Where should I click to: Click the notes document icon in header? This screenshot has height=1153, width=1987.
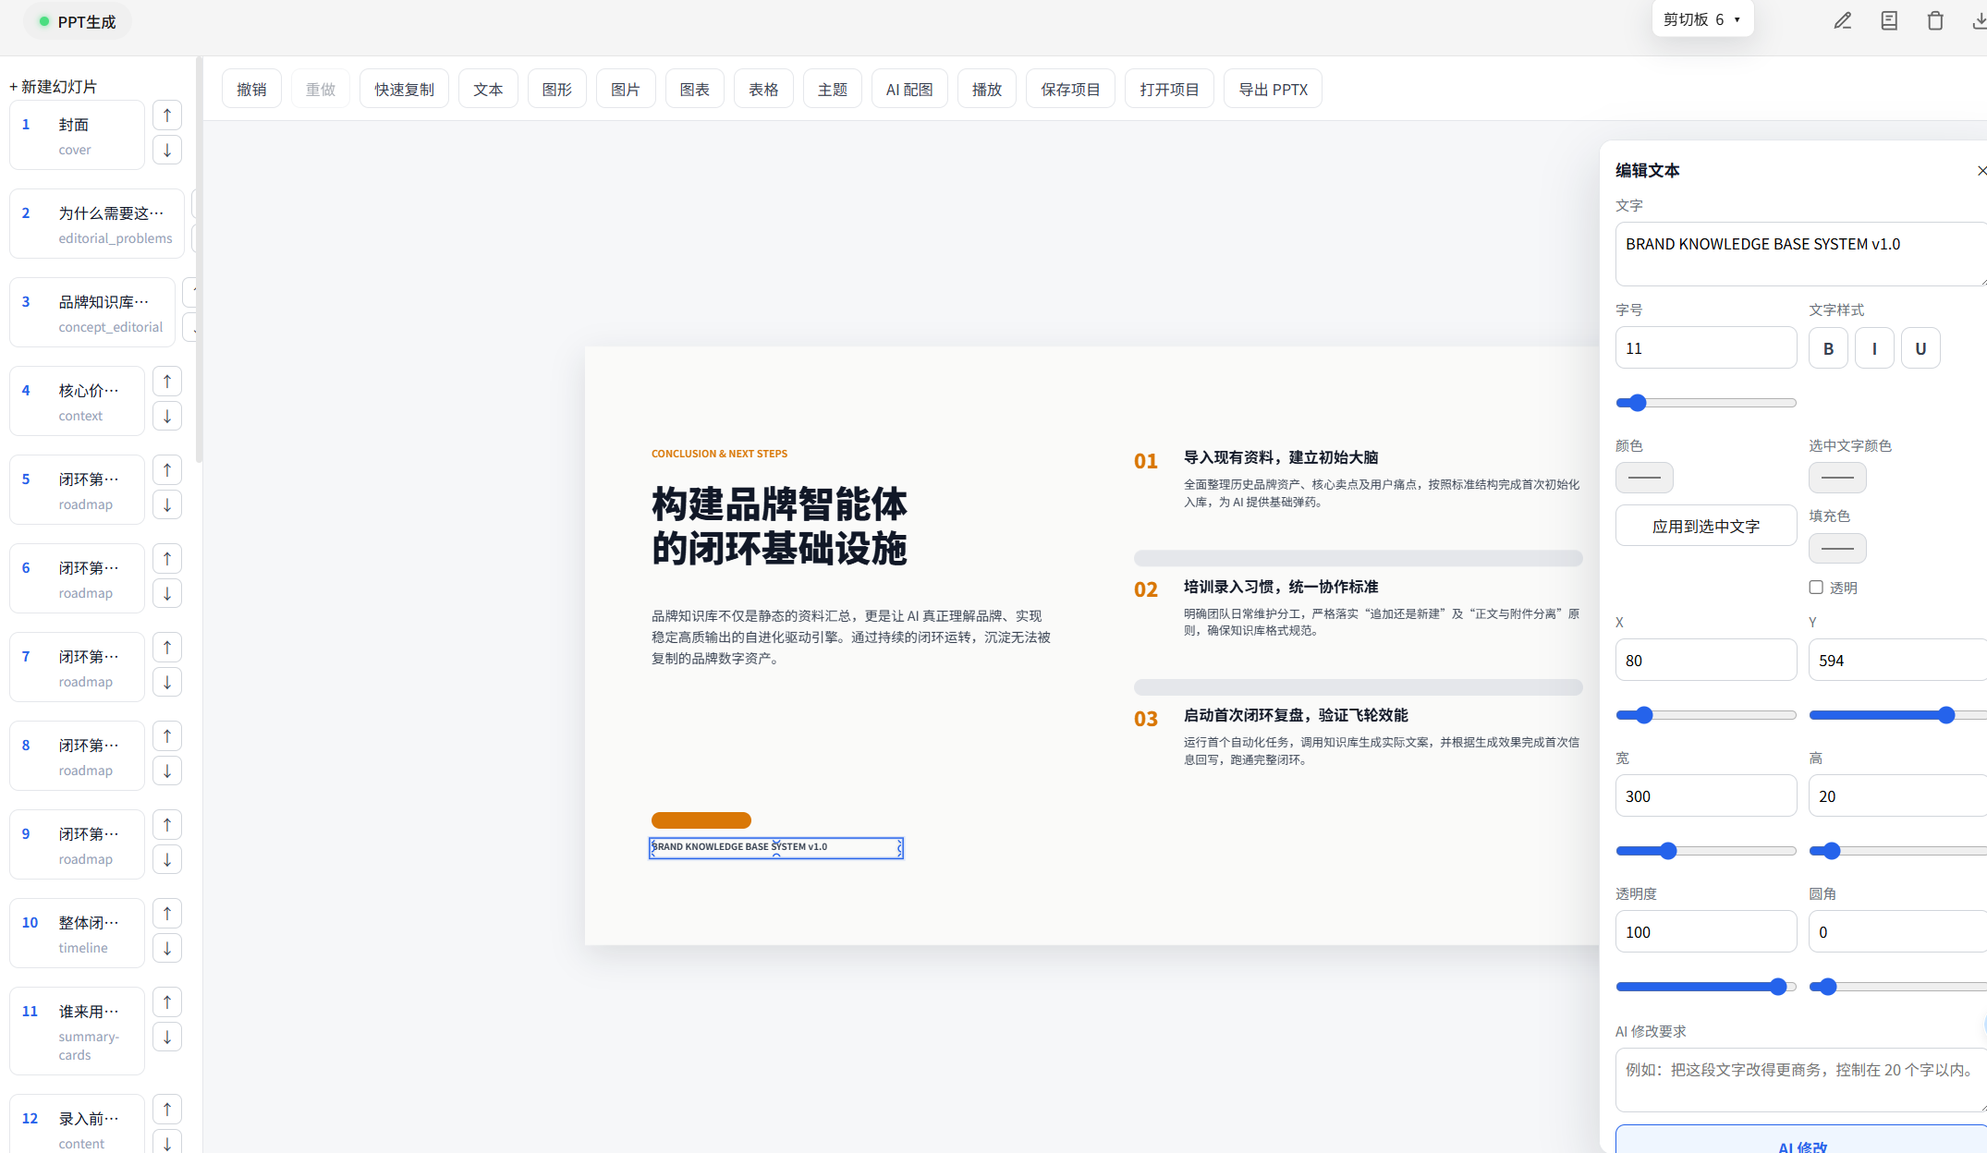click(1889, 20)
